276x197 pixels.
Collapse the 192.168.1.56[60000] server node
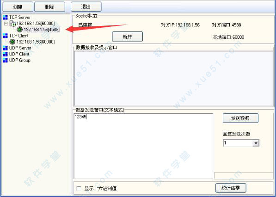click(6, 24)
